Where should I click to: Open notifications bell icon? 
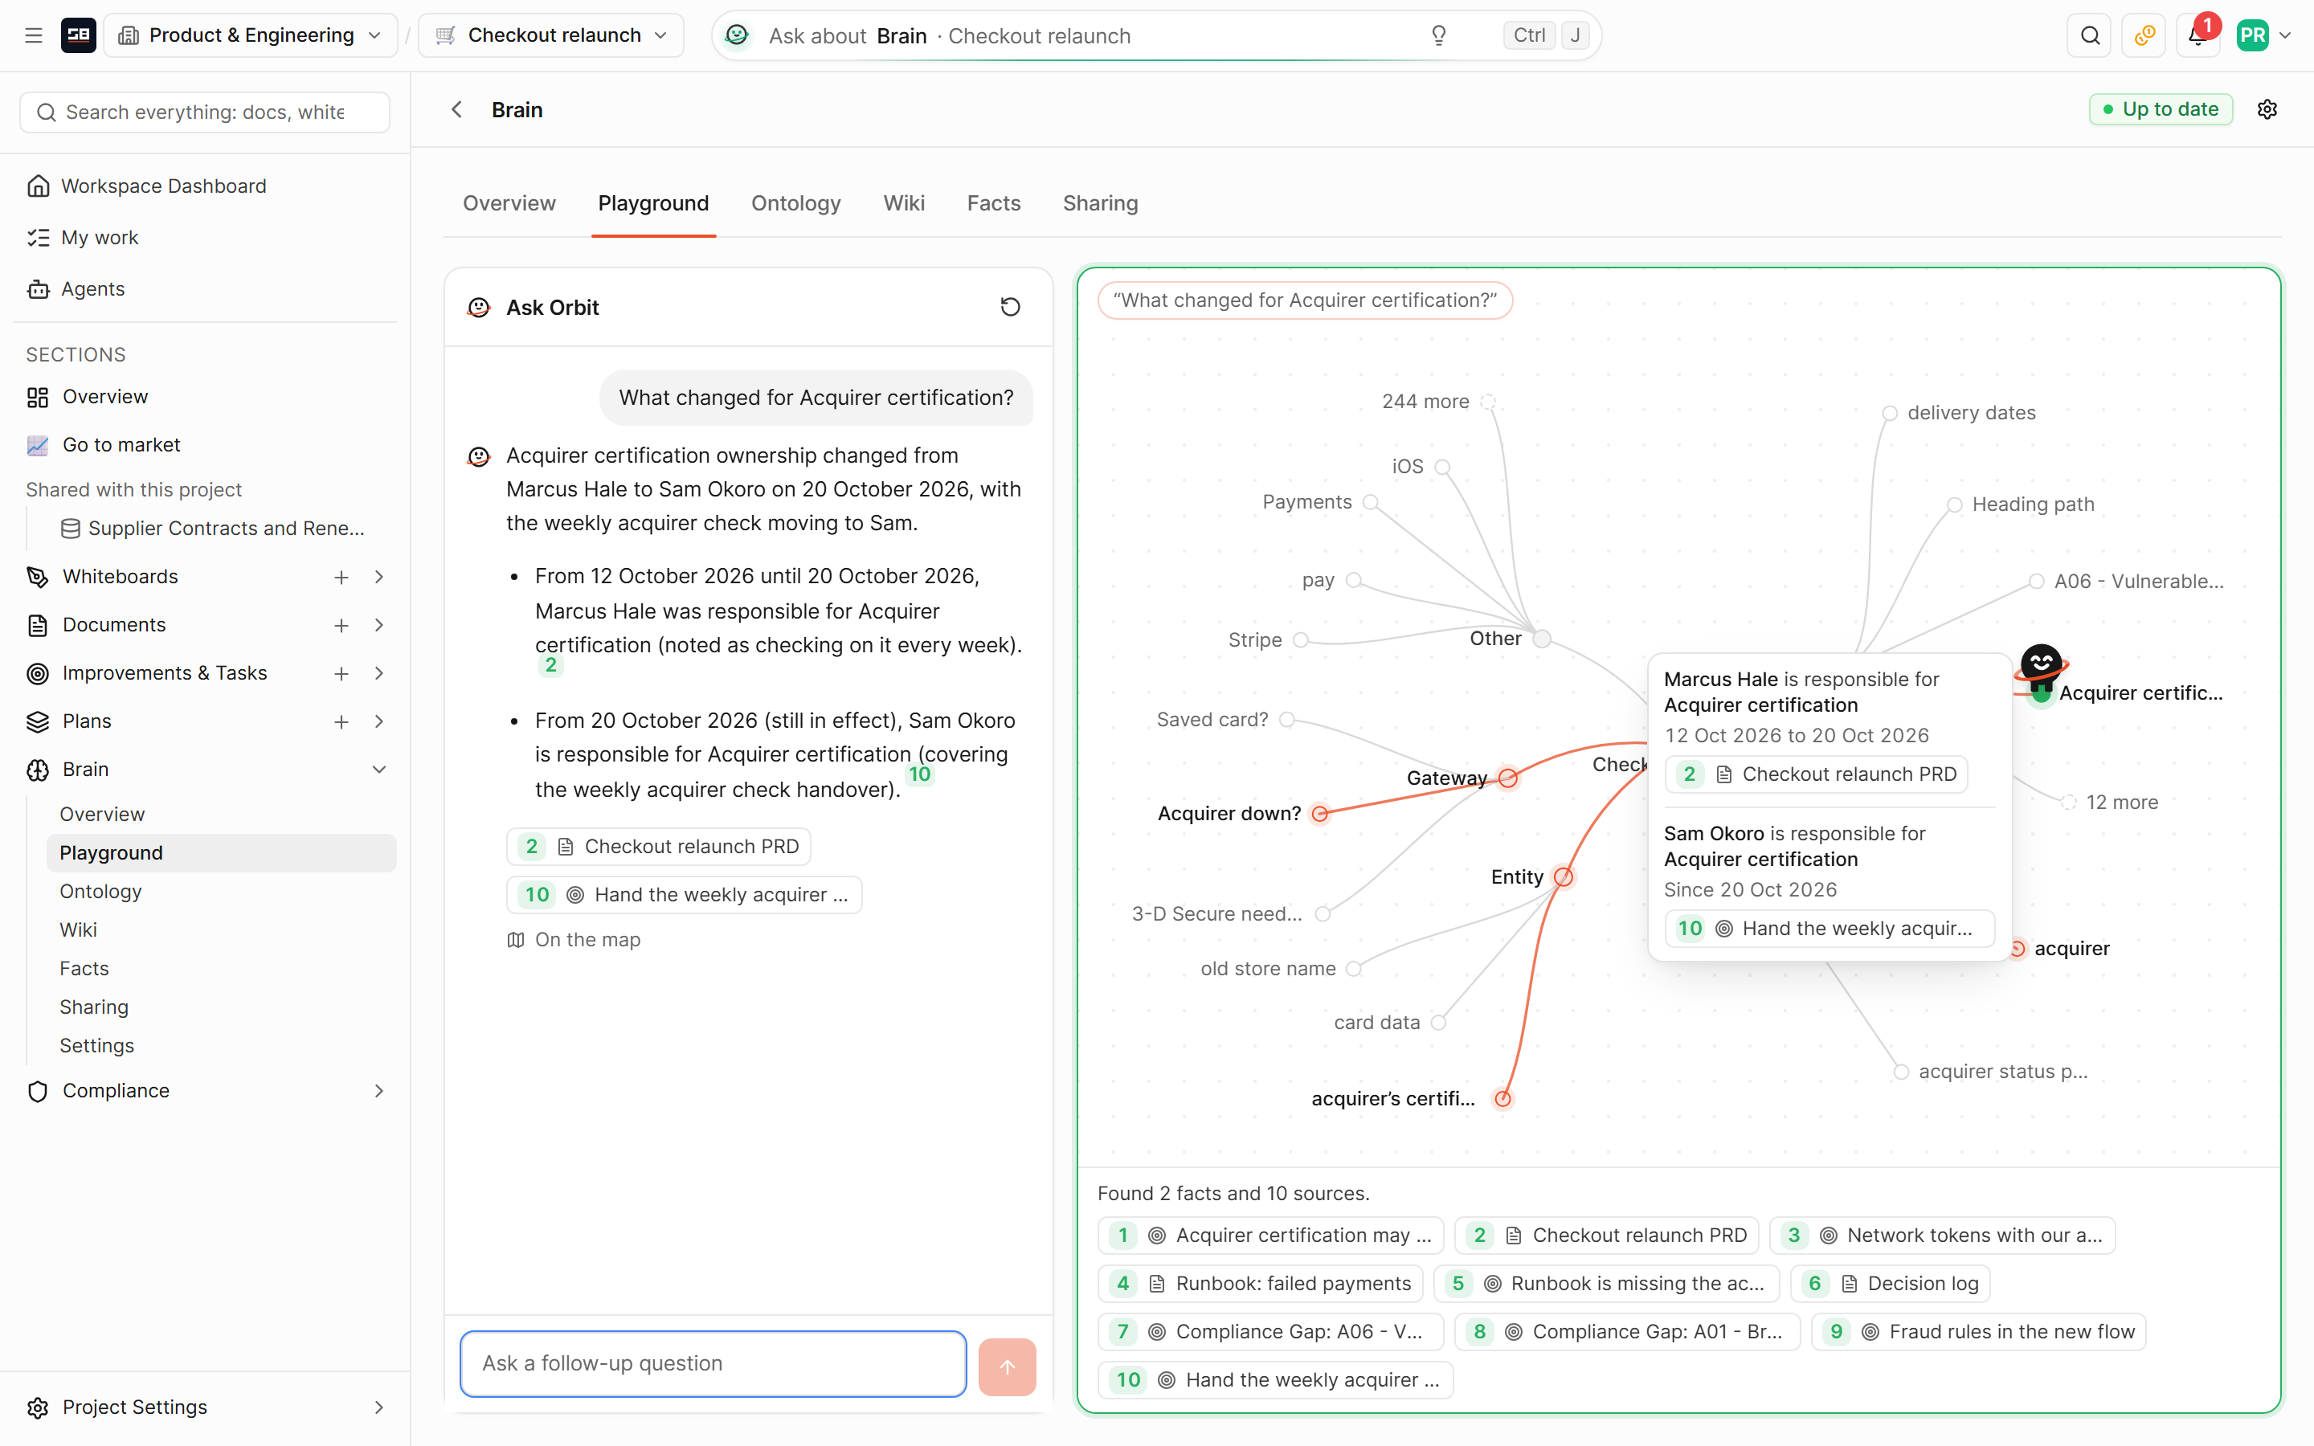[x=2197, y=35]
